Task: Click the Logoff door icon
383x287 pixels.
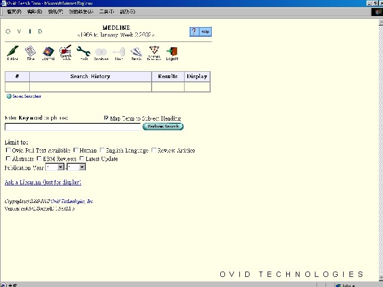Action: pyautogui.click(x=172, y=54)
